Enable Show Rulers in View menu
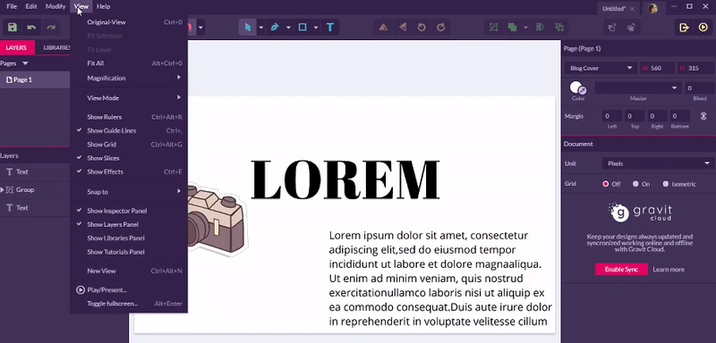Viewport: 716px width, 343px height. pyautogui.click(x=129, y=117)
